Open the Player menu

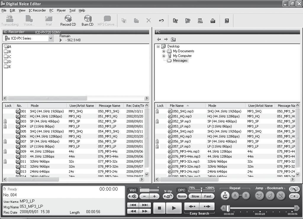pyautogui.click(x=61, y=10)
